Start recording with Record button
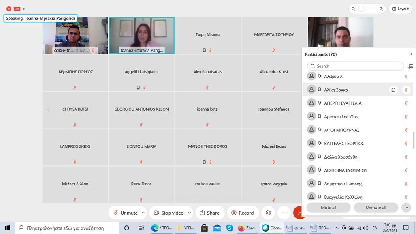The image size is (416, 234). click(242, 213)
